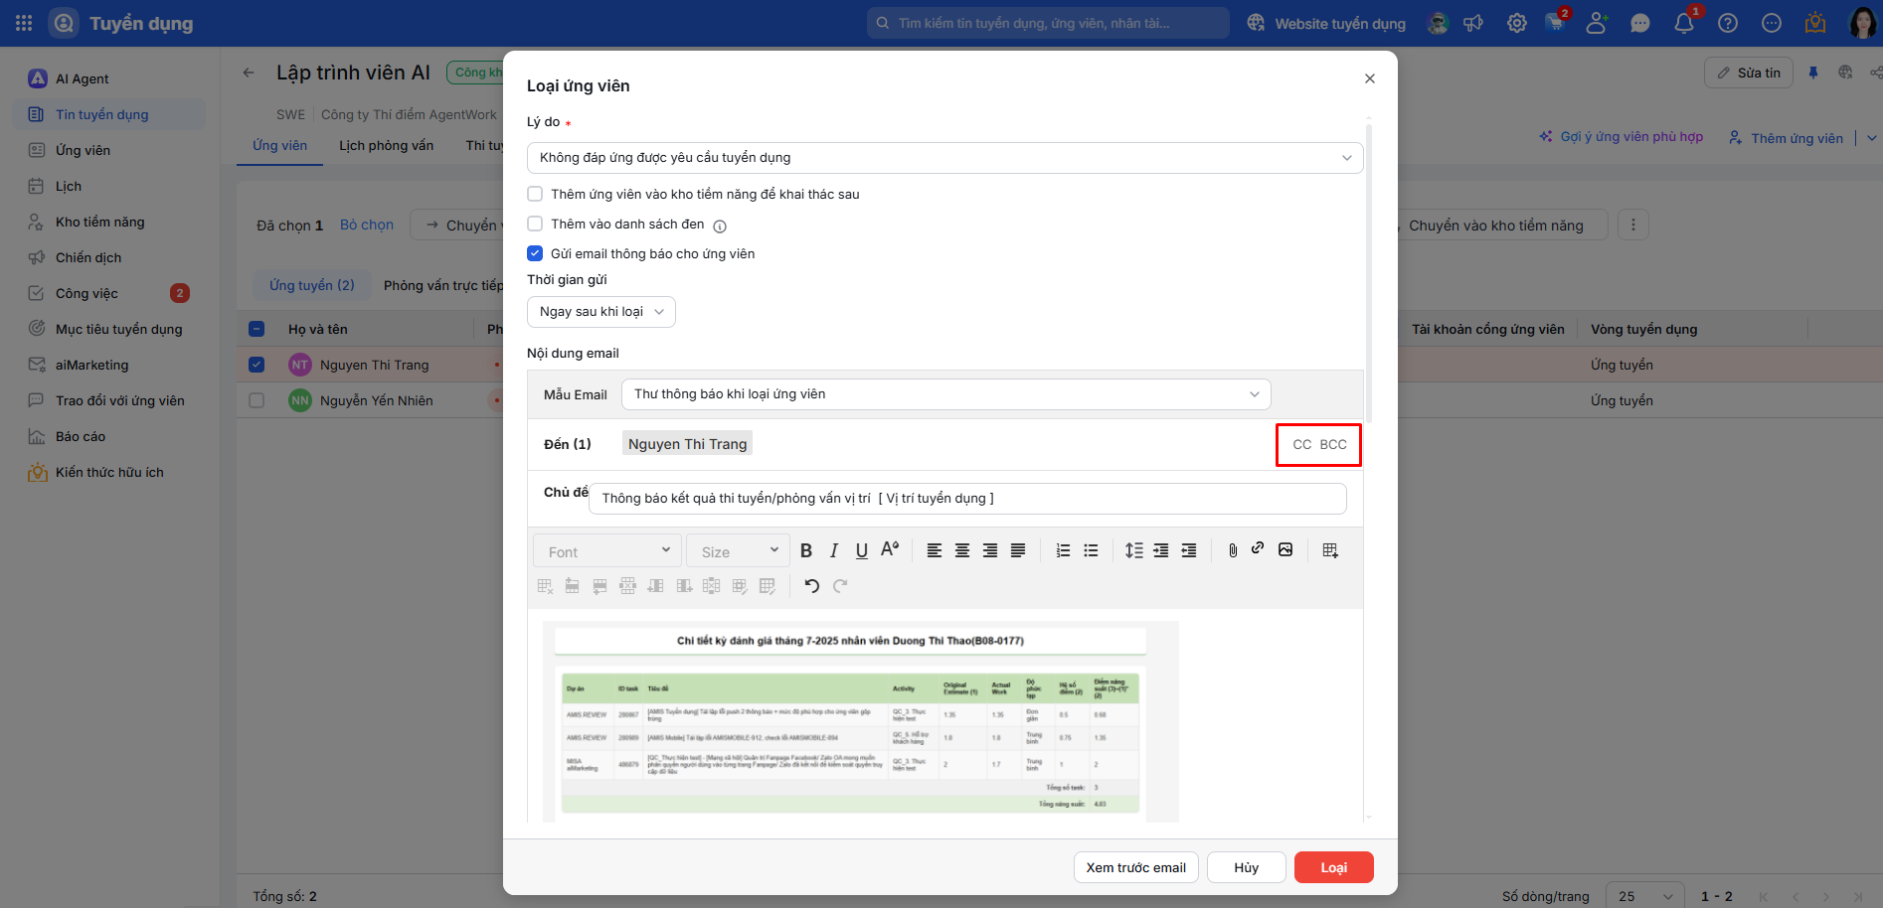Open Font dropdown in editor
The width and height of the screenshot is (1883, 908).
point(608,551)
